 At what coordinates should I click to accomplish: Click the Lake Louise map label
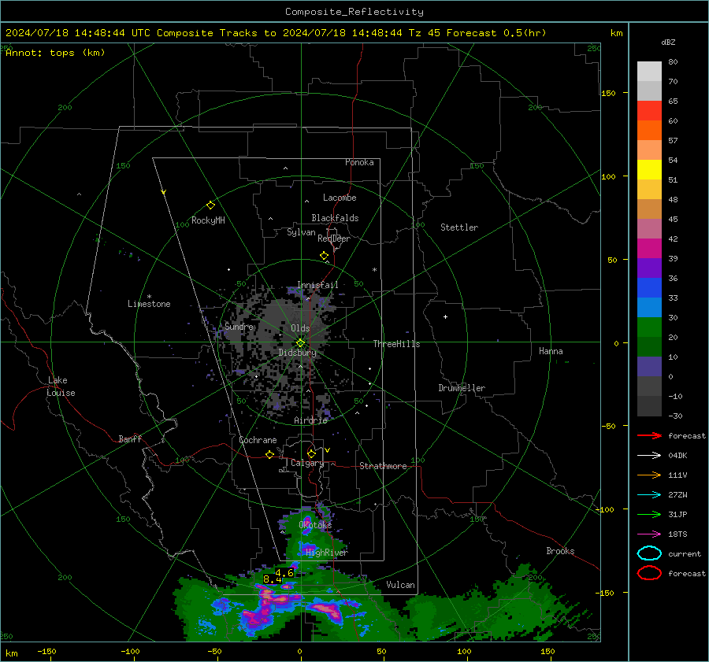pos(61,386)
